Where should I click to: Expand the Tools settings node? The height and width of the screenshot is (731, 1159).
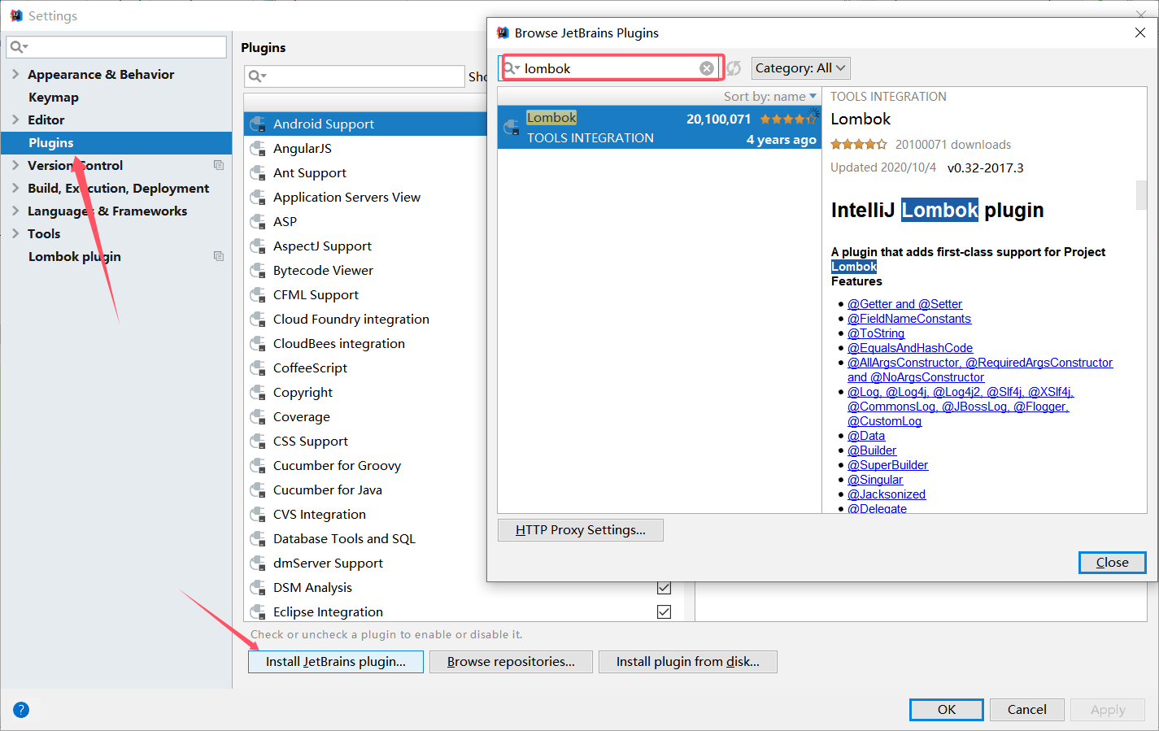tap(15, 233)
